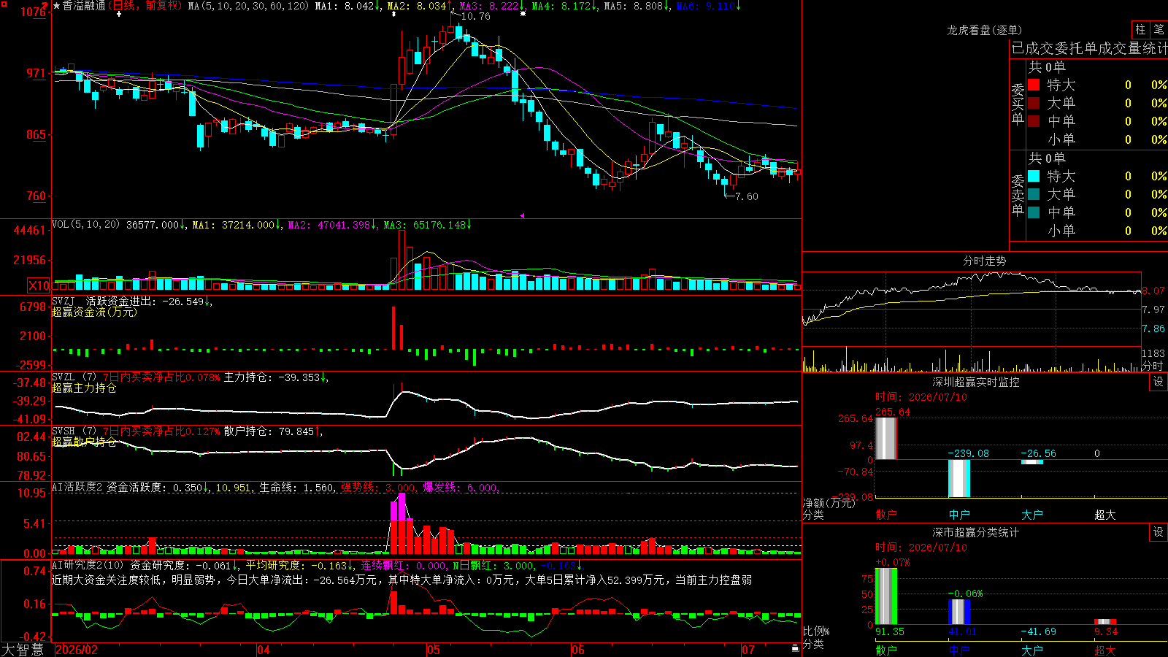This screenshot has height=657, width=1168.
Task: Click the 散户 bar in 深圳超赢实时监控
Action: point(886,438)
